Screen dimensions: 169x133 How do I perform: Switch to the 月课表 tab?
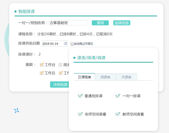[x=126, y=77]
